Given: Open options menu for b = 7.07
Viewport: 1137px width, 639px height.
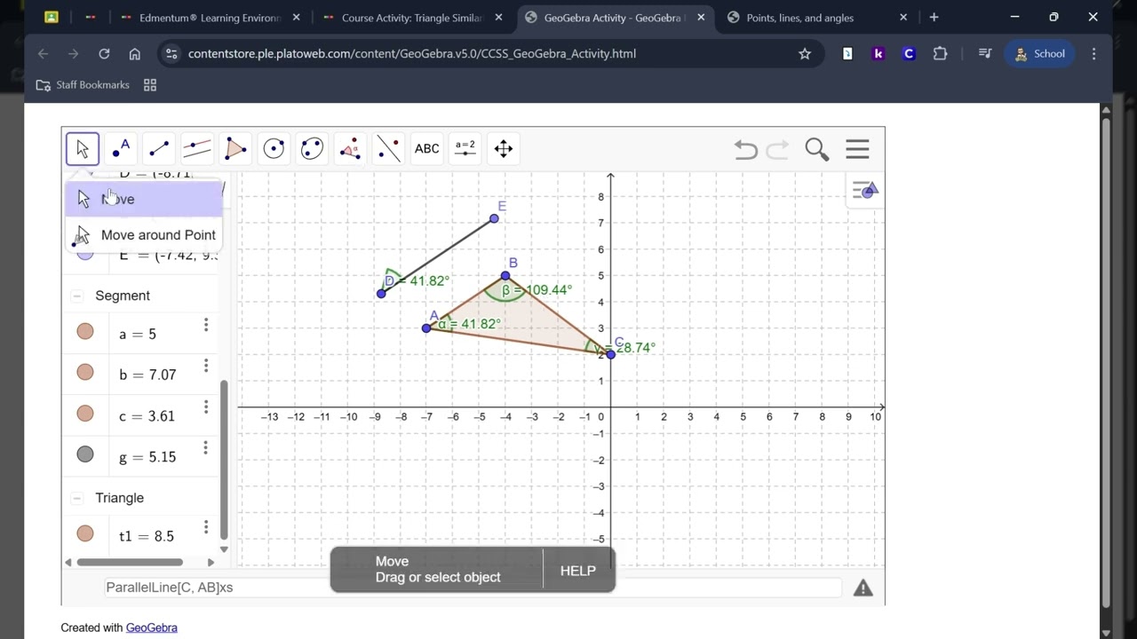Looking at the screenshot, I should pyautogui.click(x=206, y=367).
